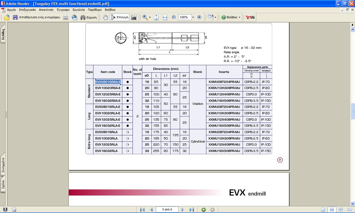
Task: Switch to Facing pages layout
Action: (x=350, y=210)
